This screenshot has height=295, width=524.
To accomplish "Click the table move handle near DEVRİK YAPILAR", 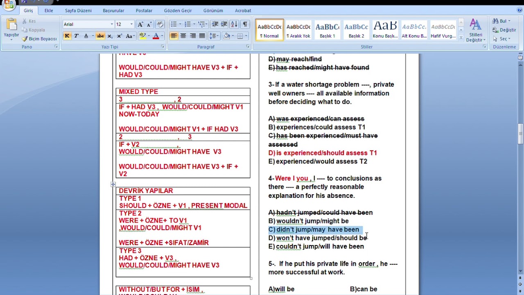I will click(113, 184).
